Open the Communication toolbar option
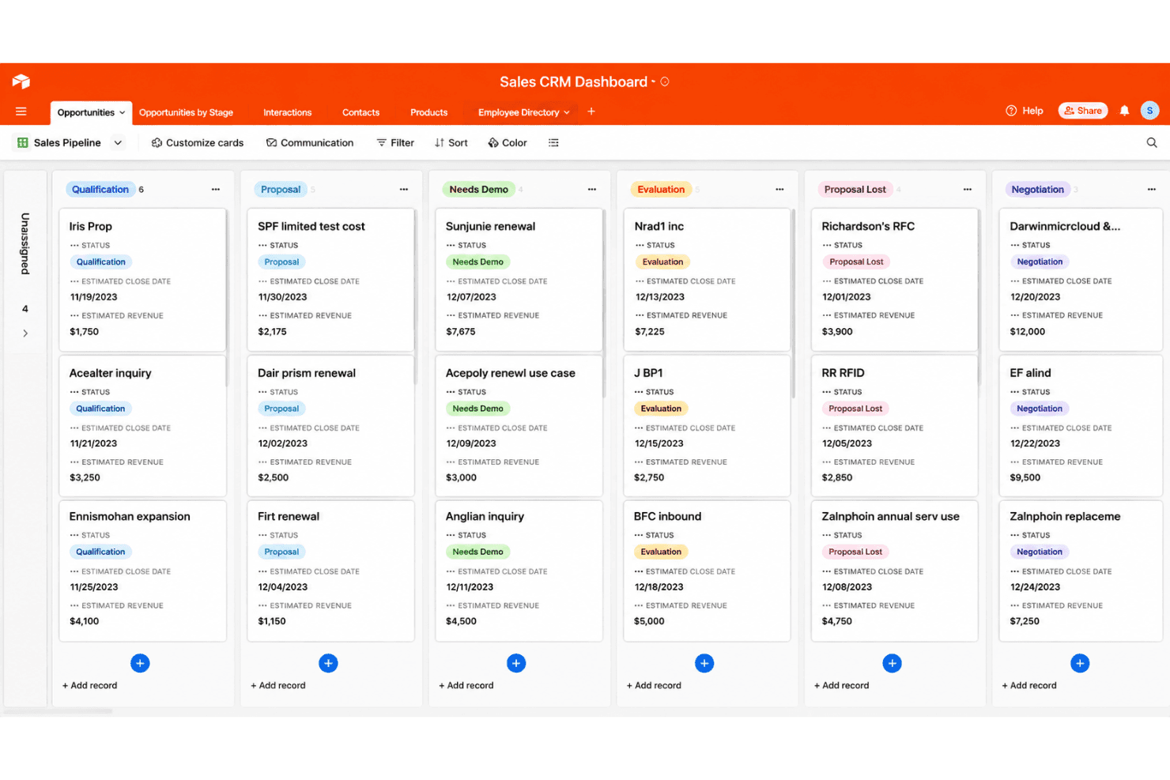The width and height of the screenshot is (1170, 780). tap(310, 143)
